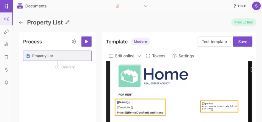Image resolution: width=262 pixels, height=122 pixels.
Task: Expand the account selector chevron
Action: [x=146, y=6]
